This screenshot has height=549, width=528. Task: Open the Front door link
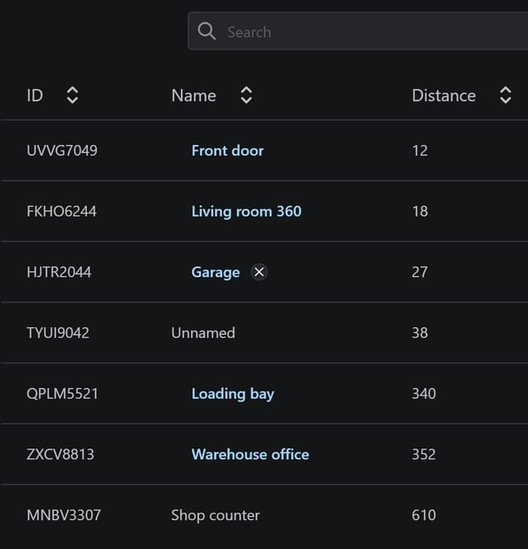(228, 151)
